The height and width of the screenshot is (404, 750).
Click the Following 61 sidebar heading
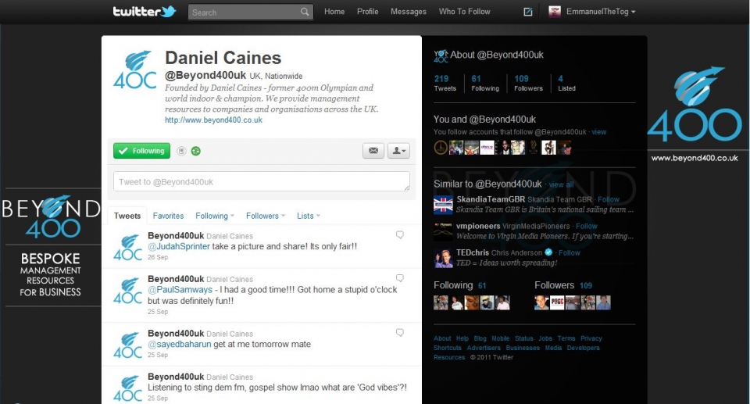click(459, 285)
